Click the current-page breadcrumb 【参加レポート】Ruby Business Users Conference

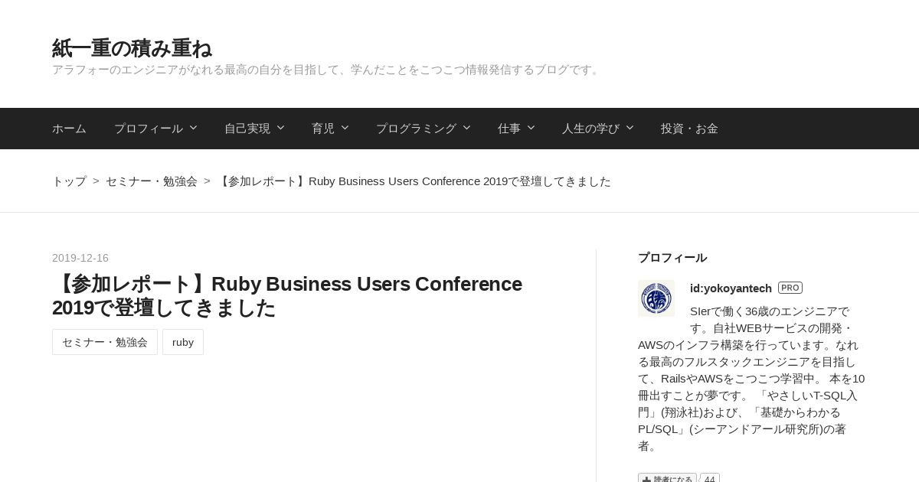click(414, 181)
